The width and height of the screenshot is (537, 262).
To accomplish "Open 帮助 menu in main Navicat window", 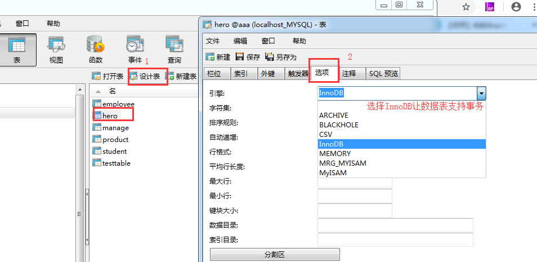I will tap(53, 24).
